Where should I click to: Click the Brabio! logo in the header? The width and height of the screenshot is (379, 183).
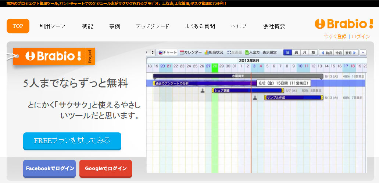pyautogui.click(x=344, y=23)
